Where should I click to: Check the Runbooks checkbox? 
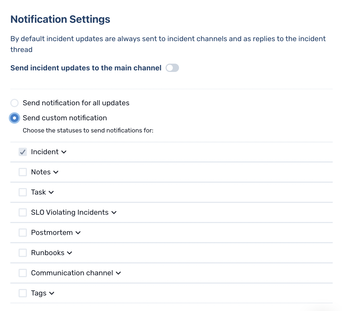(x=23, y=253)
